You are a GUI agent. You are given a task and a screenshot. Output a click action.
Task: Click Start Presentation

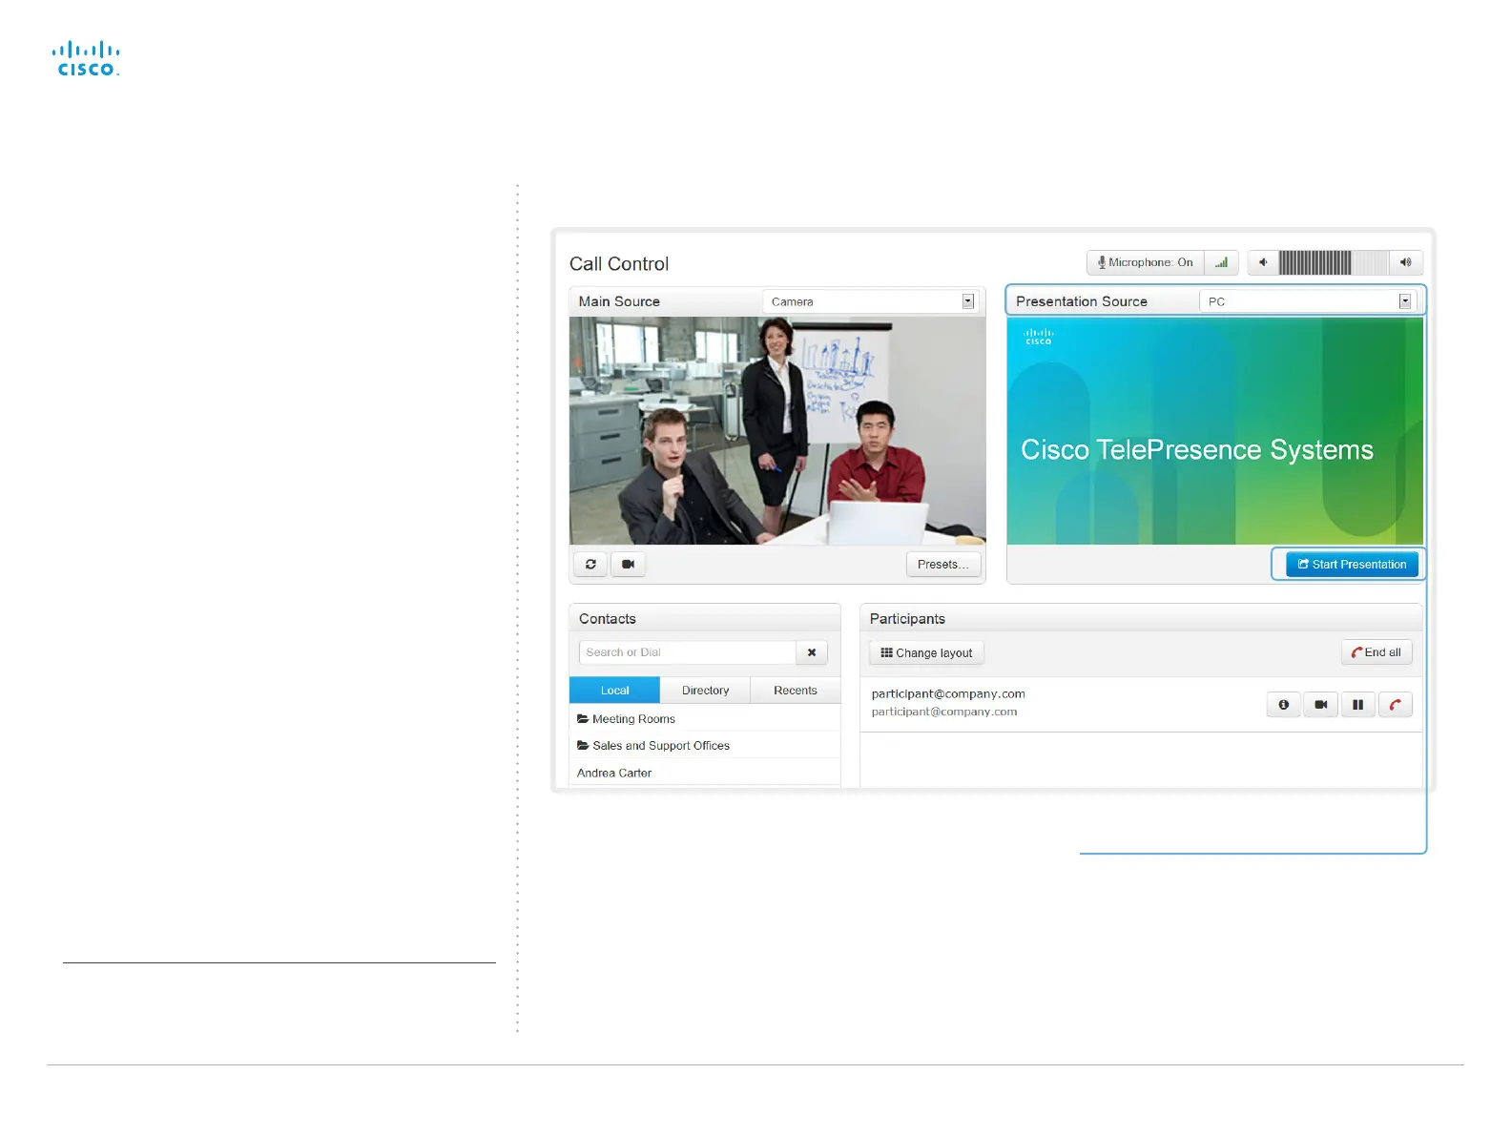[1352, 565]
